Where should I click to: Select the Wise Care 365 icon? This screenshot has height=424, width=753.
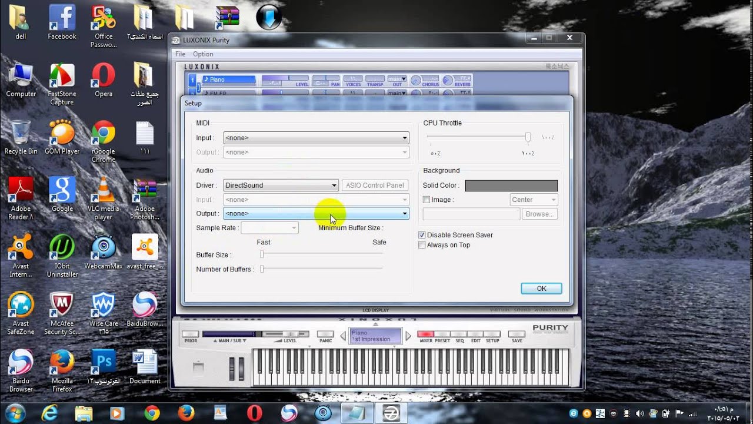(x=104, y=313)
